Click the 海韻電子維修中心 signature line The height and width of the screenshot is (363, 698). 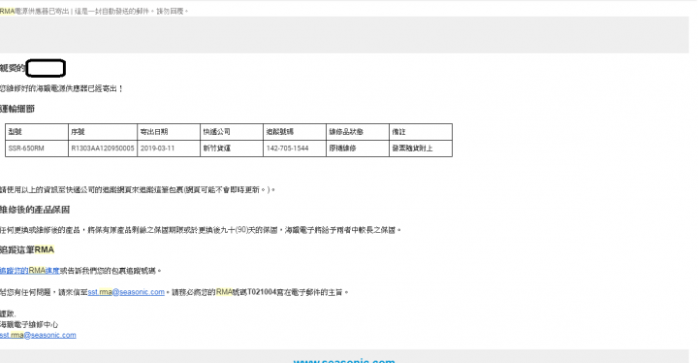(29, 324)
